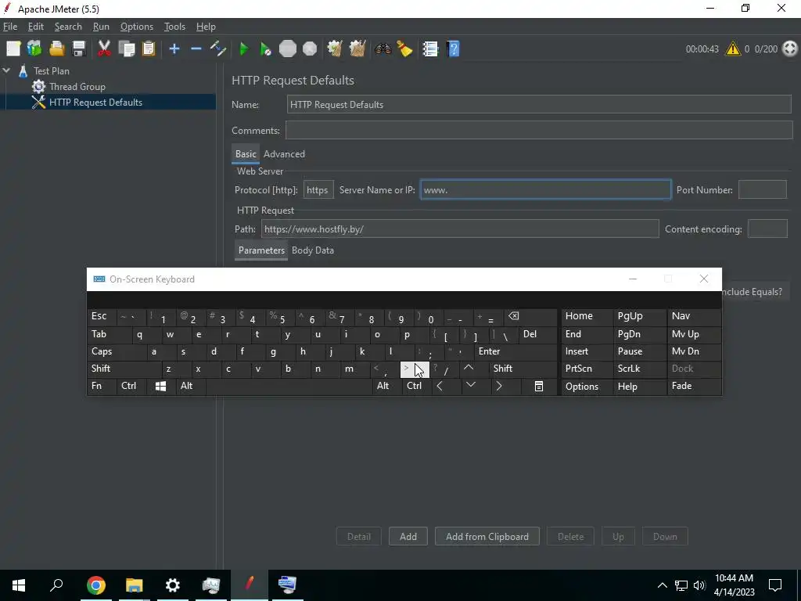
Task: Expand all nodes with plus icon
Action: (x=174, y=49)
